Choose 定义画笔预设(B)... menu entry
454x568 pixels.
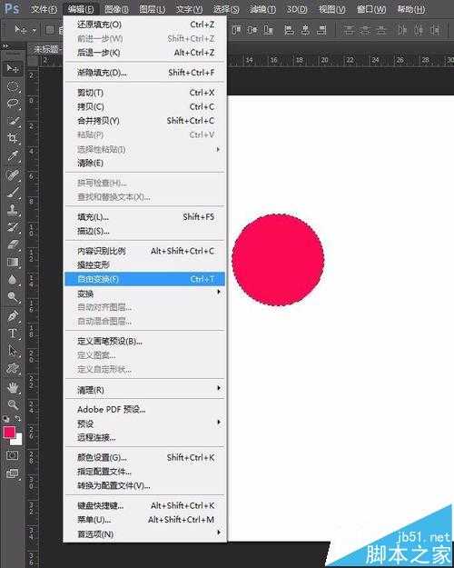coord(144,341)
